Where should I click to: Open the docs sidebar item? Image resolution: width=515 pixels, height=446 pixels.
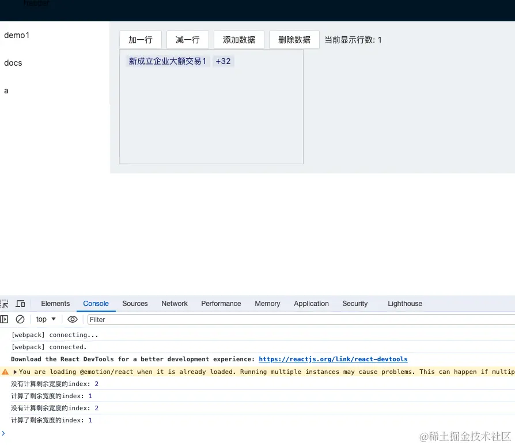(x=13, y=63)
